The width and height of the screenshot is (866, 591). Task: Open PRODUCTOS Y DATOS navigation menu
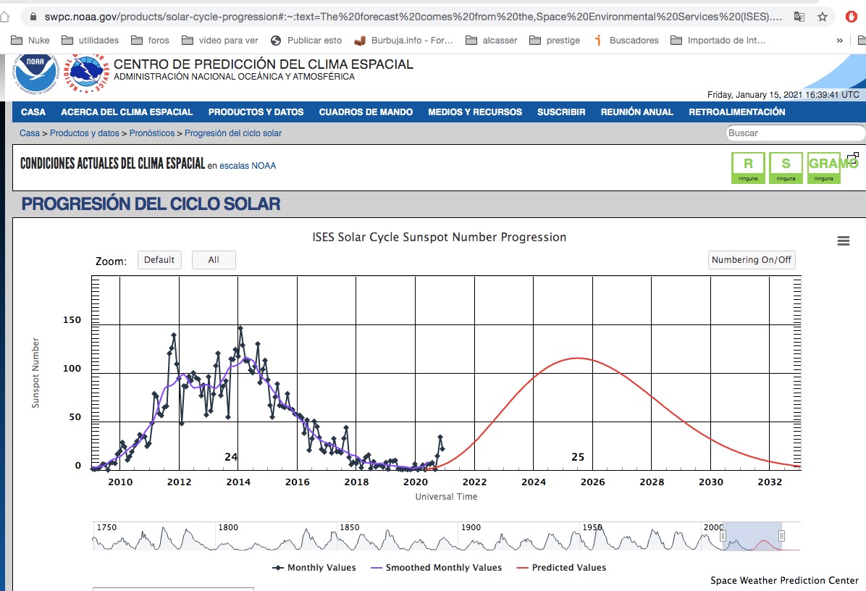tap(256, 112)
